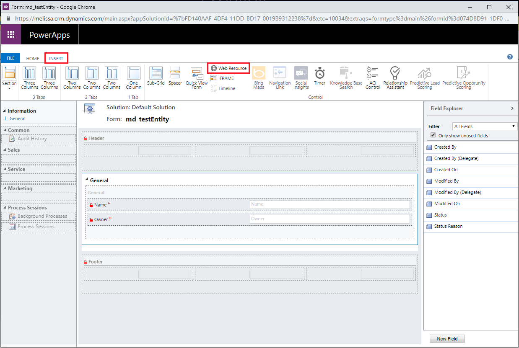Select Created On field in explorer
Viewport: 519px width, 348px height.
(471, 170)
